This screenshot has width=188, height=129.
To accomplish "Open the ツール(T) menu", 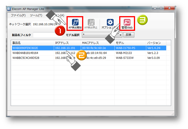I will (36, 15).
